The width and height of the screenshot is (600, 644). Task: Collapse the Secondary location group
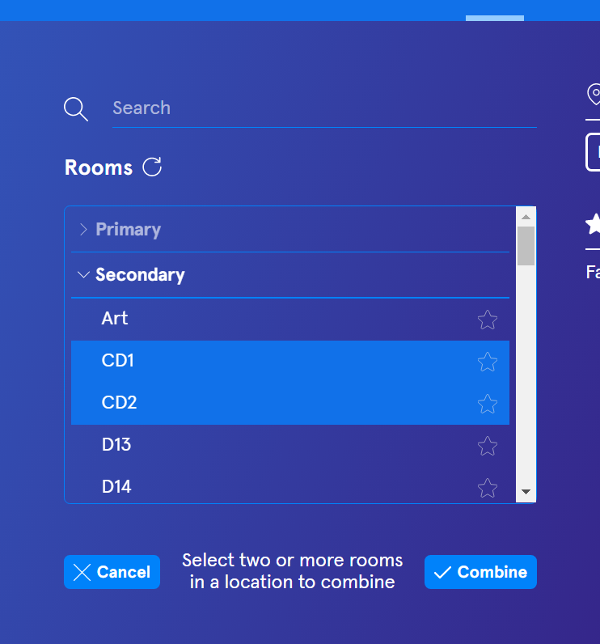pyautogui.click(x=139, y=275)
